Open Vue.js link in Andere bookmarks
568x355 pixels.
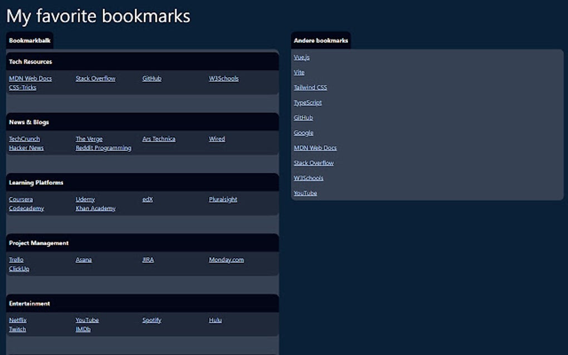tap(302, 57)
